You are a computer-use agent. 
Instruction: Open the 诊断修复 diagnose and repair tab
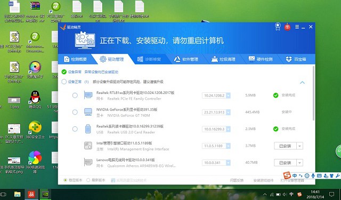click(149, 59)
